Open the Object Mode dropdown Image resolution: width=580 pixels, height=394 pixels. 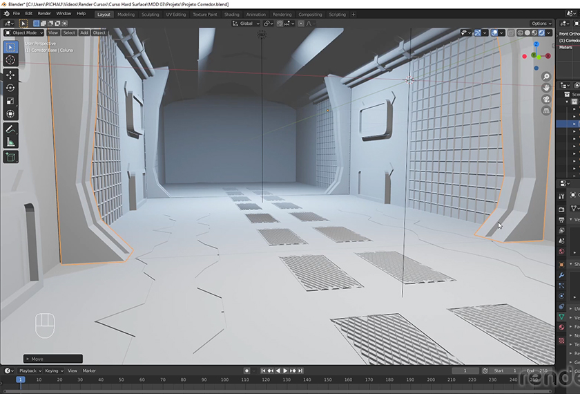point(24,32)
